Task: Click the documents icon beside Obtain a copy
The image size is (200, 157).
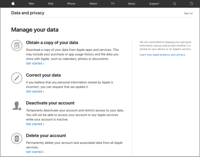Action: (x=17, y=45)
